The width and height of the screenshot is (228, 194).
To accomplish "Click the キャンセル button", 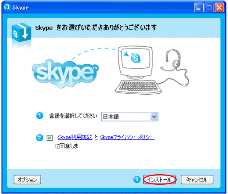I will coord(197,179).
